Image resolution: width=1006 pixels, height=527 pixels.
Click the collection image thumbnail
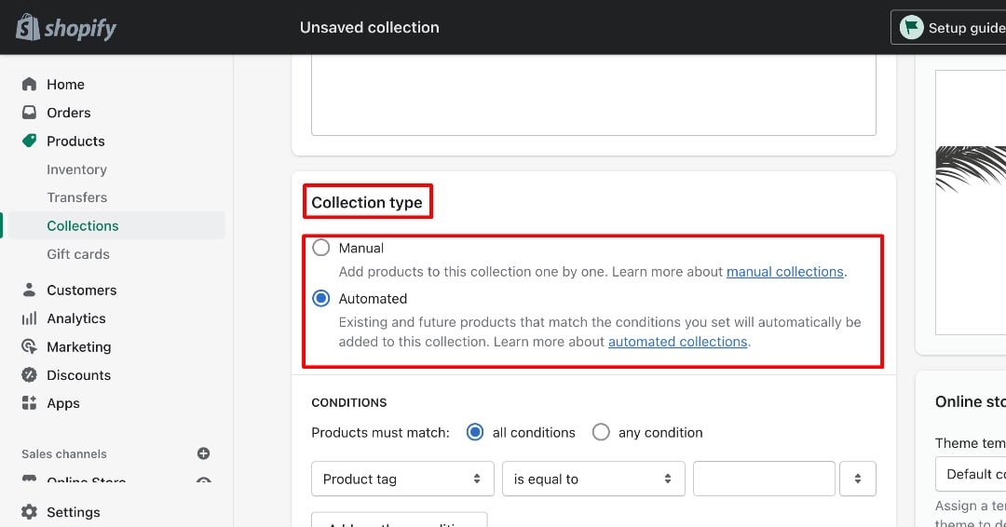[x=971, y=202]
